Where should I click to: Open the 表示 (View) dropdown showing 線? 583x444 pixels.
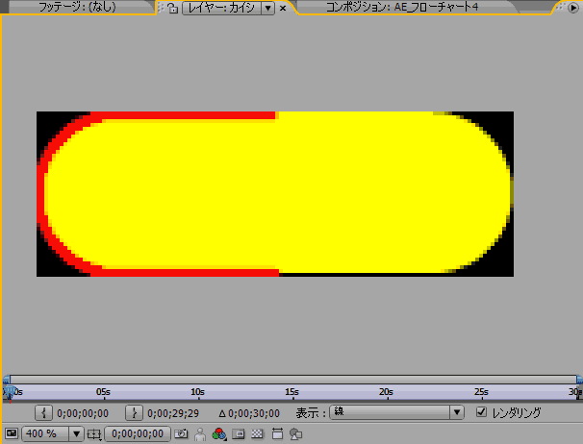coord(396,412)
